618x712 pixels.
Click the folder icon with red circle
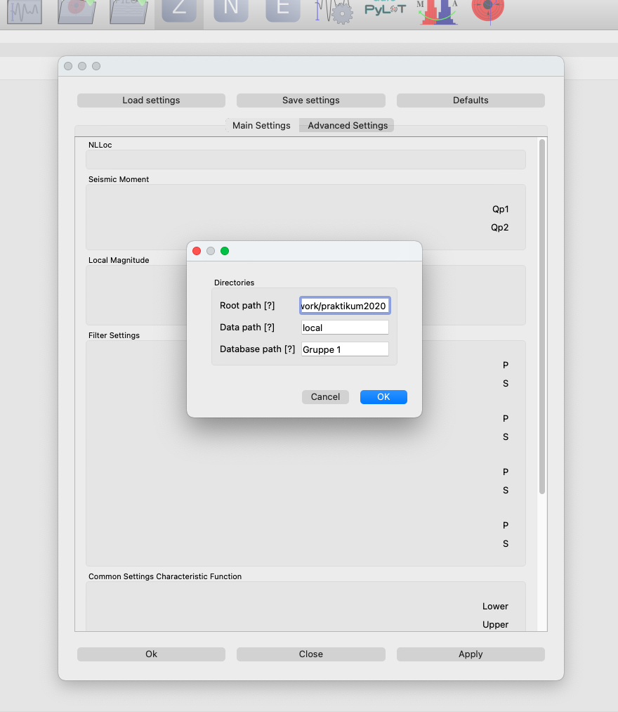(x=77, y=11)
